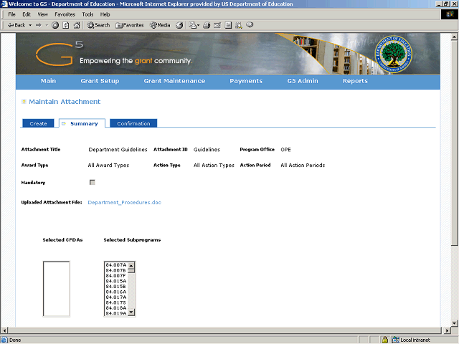Click the Discuss toolbar icon
This screenshot has width=459, height=344.
[228, 25]
